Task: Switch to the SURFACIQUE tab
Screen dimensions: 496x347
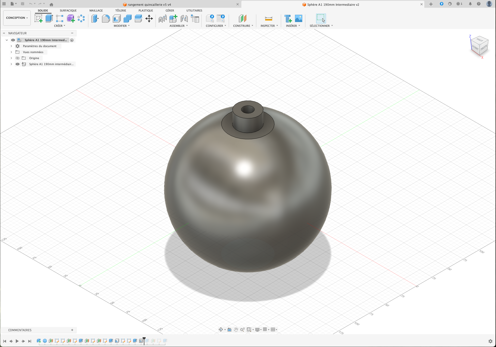Action: pos(68,10)
